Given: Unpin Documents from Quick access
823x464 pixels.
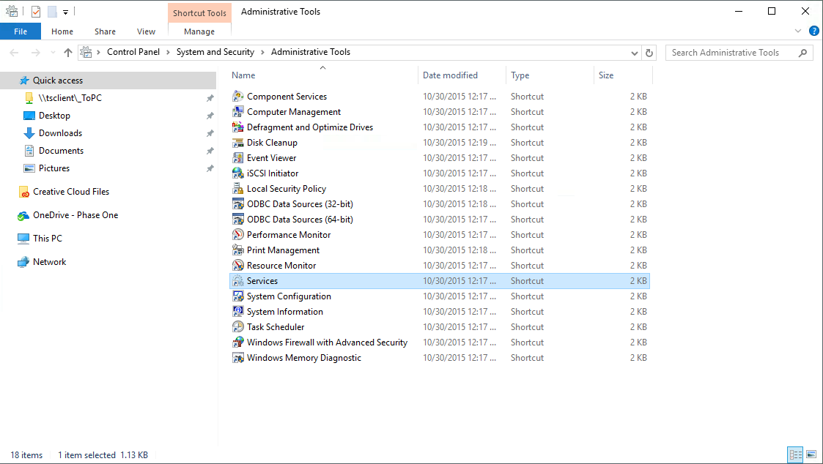Looking at the screenshot, I should (210, 151).
